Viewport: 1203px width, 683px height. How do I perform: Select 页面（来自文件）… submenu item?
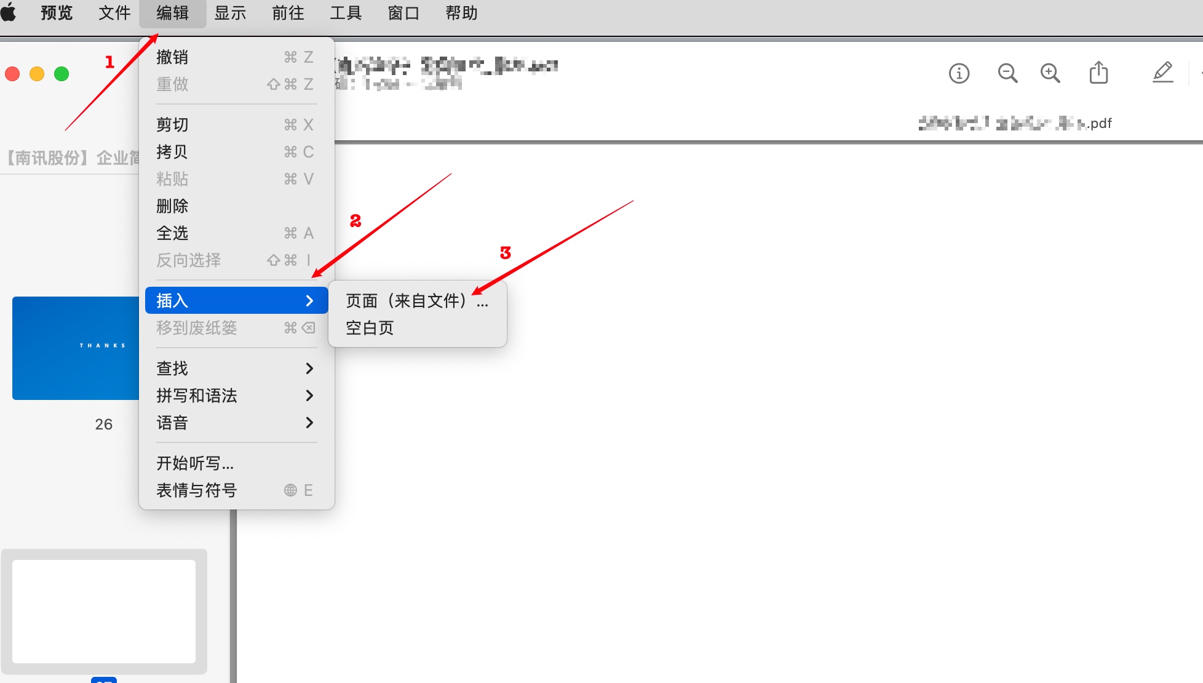pyautogui.click(x=418, y=301)
